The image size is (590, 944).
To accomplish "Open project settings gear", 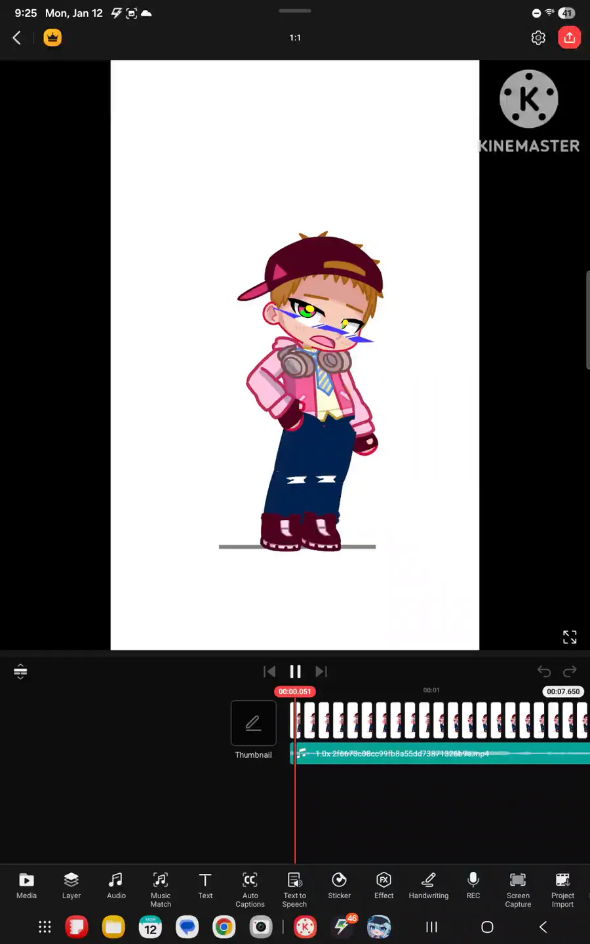I will click(x=538, y=38).
